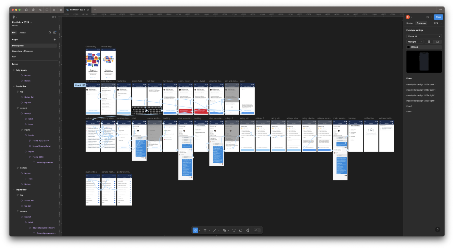Open the Case study • Megamod page

point(23,51)
